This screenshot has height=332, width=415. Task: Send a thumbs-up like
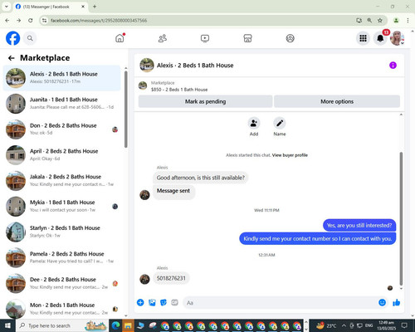396,302
